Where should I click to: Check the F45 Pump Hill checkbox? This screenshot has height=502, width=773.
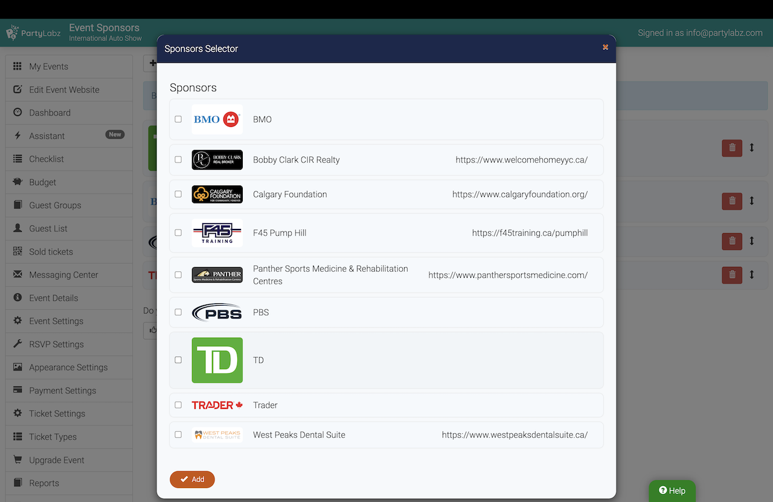[178, 233]
